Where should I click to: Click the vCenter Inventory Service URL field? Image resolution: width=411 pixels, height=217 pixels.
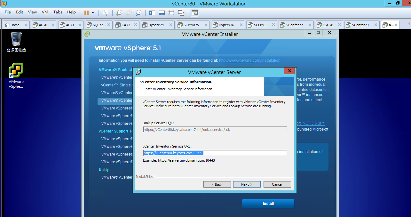(x=215, y=153)
